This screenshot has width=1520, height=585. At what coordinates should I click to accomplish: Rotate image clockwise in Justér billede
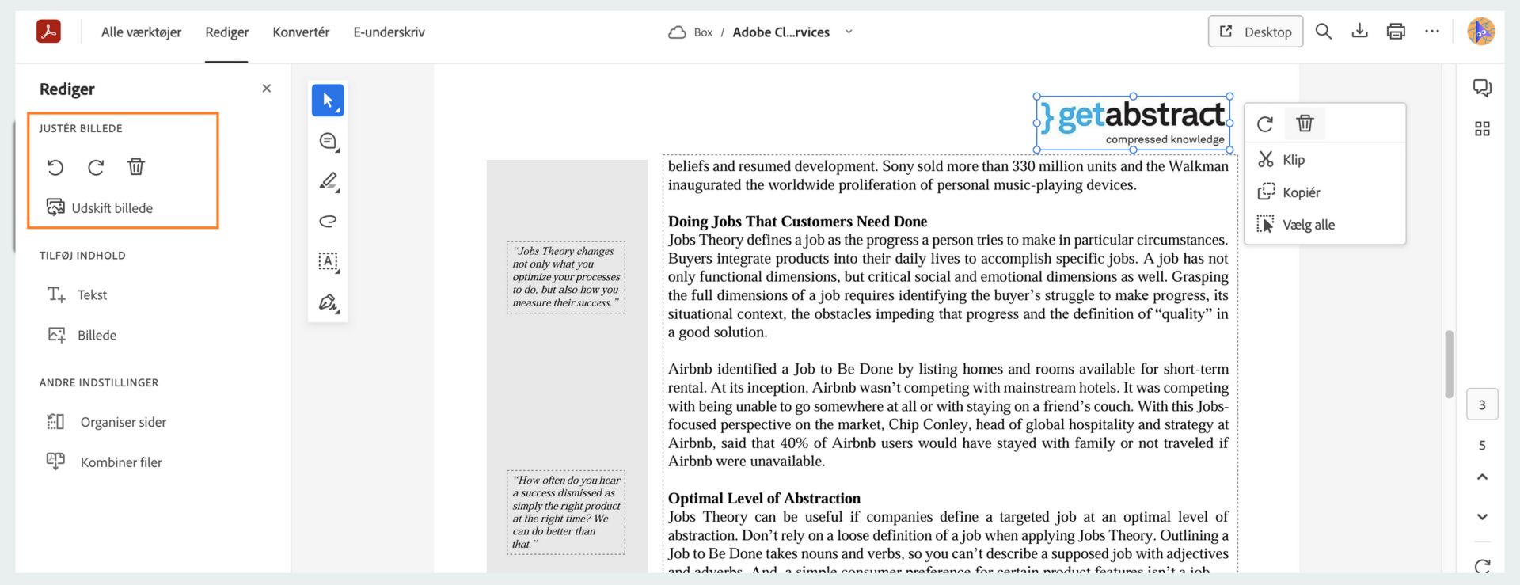[x=96, y=167]
